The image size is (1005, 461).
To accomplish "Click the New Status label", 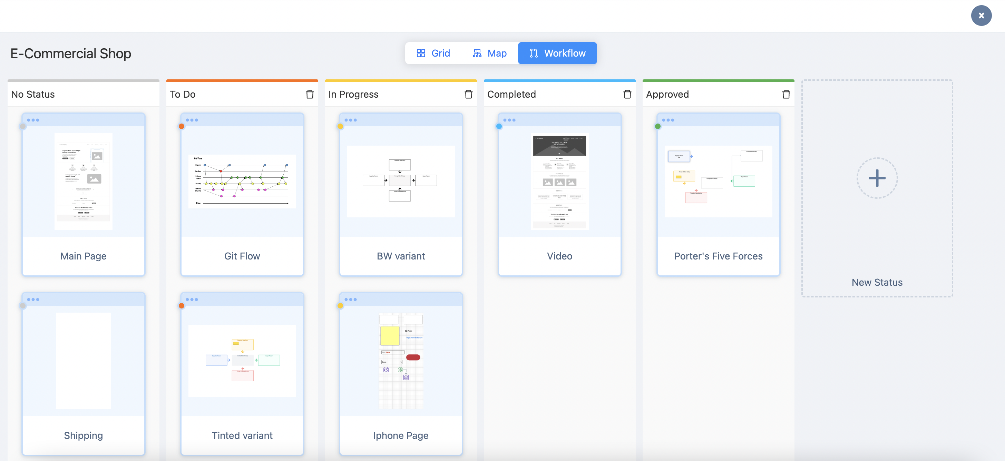I will point(877,282).
